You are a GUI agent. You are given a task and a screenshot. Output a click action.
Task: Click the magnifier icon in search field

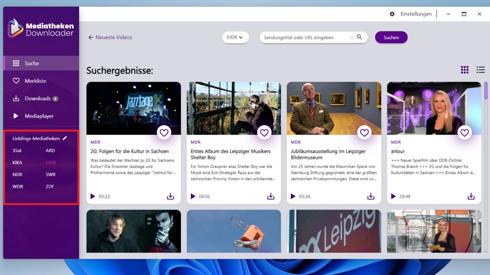pos(359,37)
